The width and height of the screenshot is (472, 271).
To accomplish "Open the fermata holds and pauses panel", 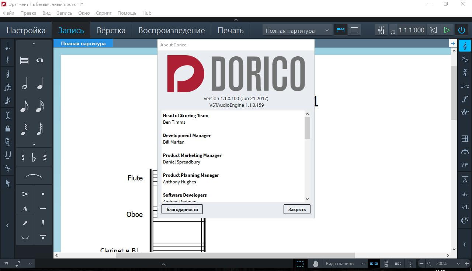I will [465, 152].
